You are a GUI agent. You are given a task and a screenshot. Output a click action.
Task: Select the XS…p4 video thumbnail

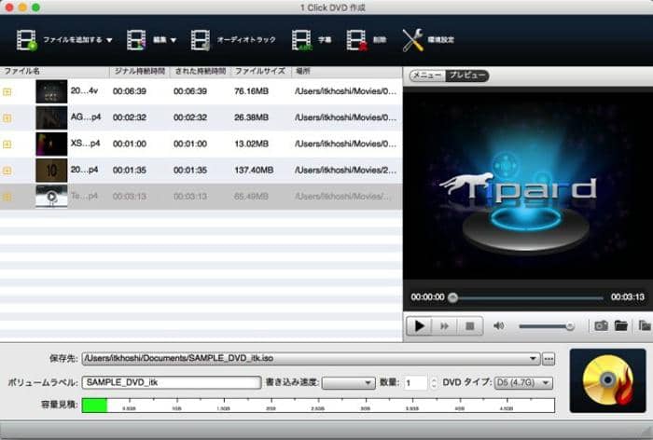click(x=51, y=144)
